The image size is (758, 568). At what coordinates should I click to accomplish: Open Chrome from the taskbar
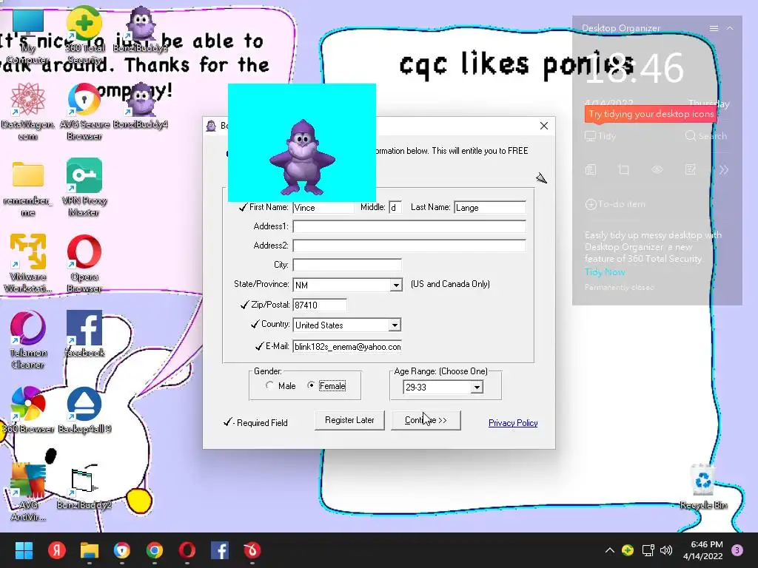tap(155, 550)
